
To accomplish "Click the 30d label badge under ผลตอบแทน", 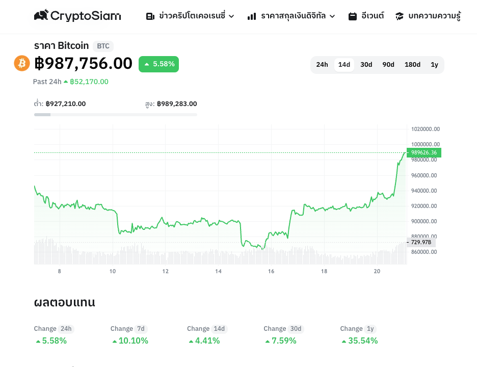I will [x=296, y=329].
